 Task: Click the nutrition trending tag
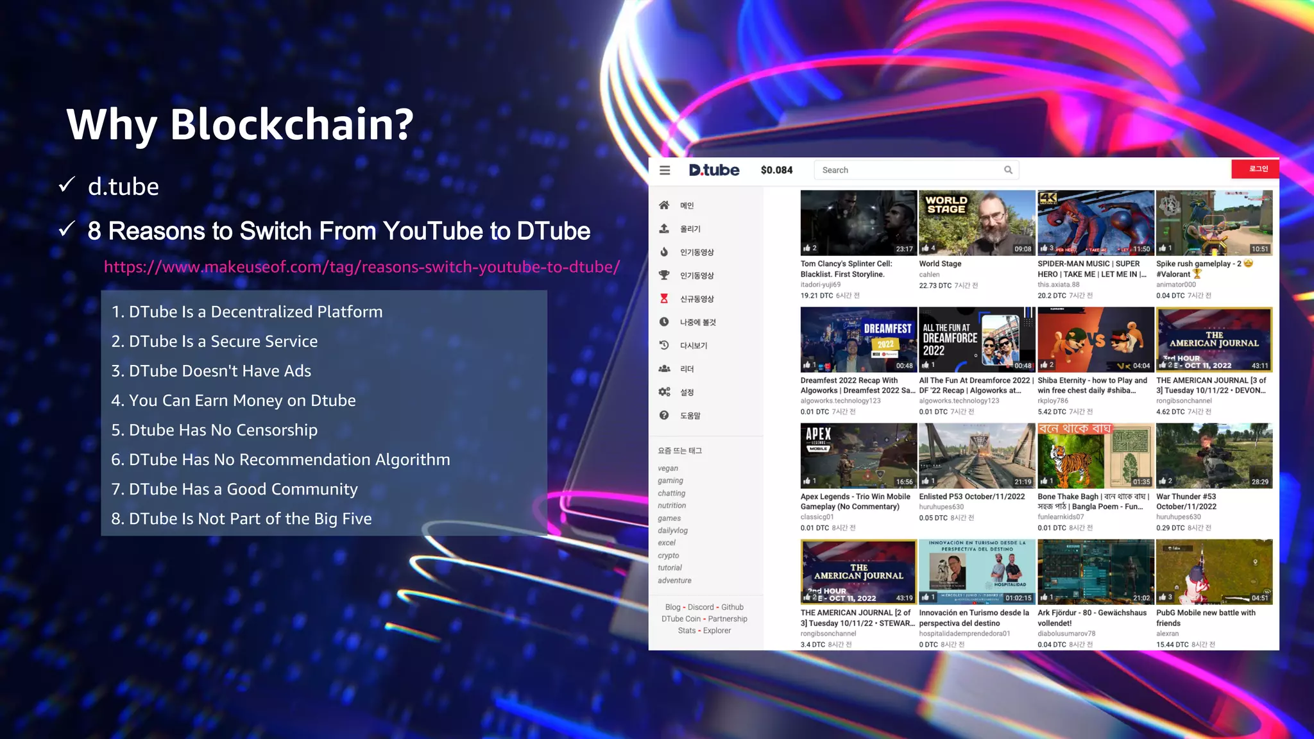tap(672, 505)
